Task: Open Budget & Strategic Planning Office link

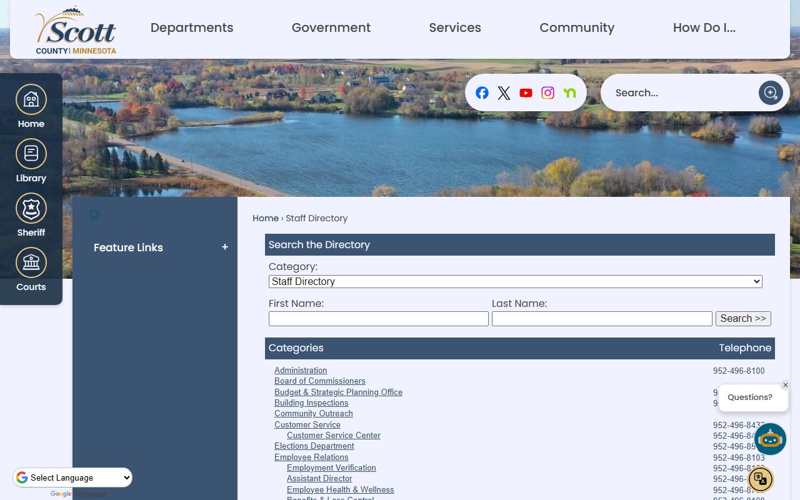Action: (338, 392)
